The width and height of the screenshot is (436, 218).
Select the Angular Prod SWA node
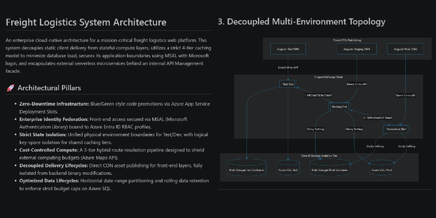click(405, 49)
